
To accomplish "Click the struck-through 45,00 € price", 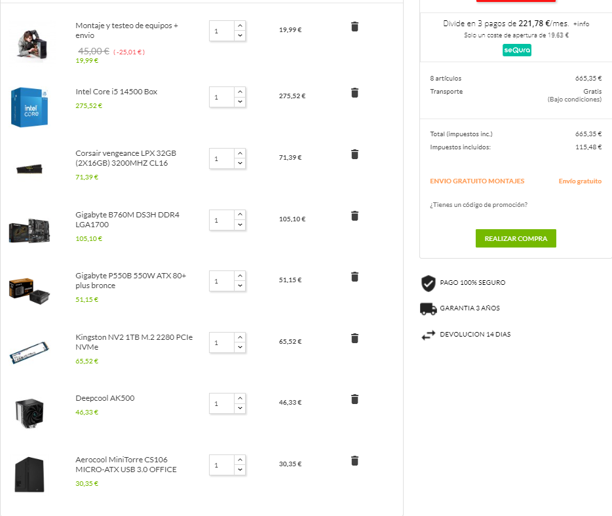I will [x=94, y=51].
